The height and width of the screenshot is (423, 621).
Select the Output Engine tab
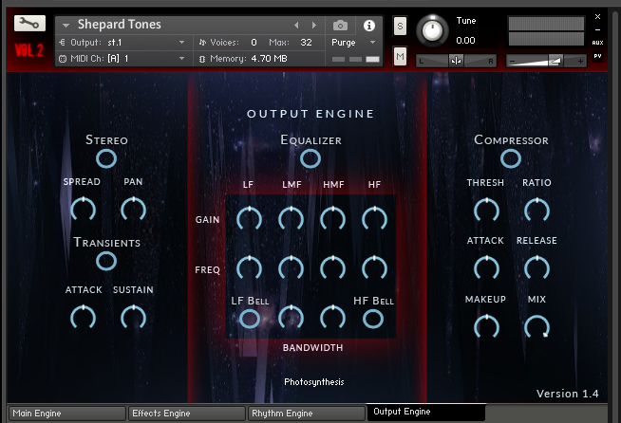click(426, 412)
